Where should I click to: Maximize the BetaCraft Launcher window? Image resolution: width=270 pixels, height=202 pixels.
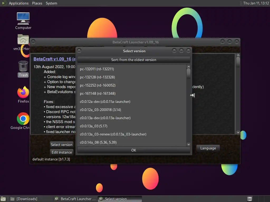(x=230, y=42)
